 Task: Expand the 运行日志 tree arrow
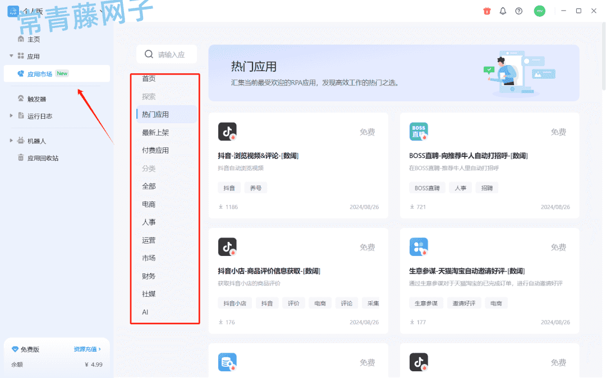[11, 116]
